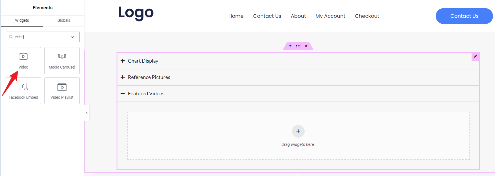Select the Video widget
The width and height of the screenshot is (495, 176).
point(23,60)
